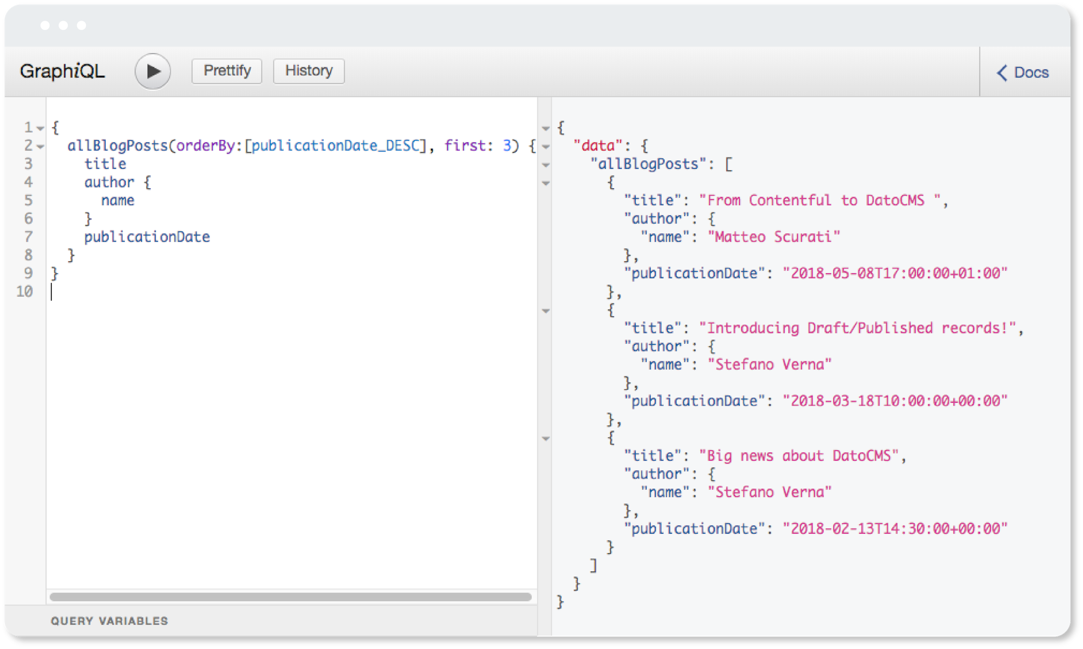This screenshot has width=1083, height=649.
Task: Click the publicationDate field in the query
Action: (147, 237)
